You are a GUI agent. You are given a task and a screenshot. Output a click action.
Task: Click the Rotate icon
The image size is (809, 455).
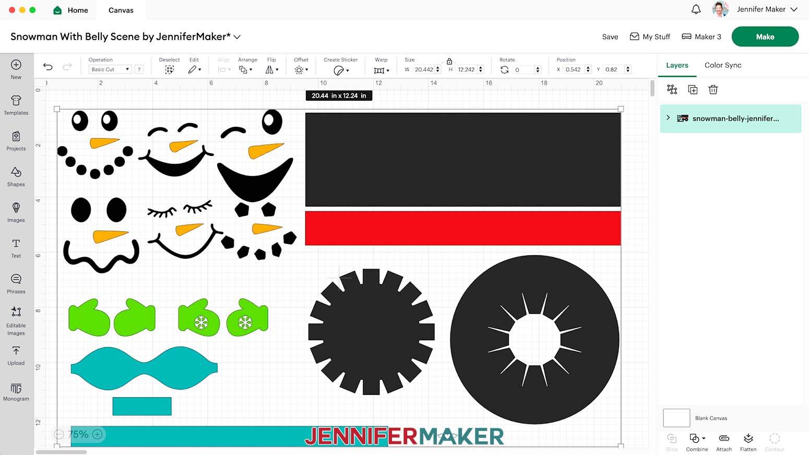504,69
